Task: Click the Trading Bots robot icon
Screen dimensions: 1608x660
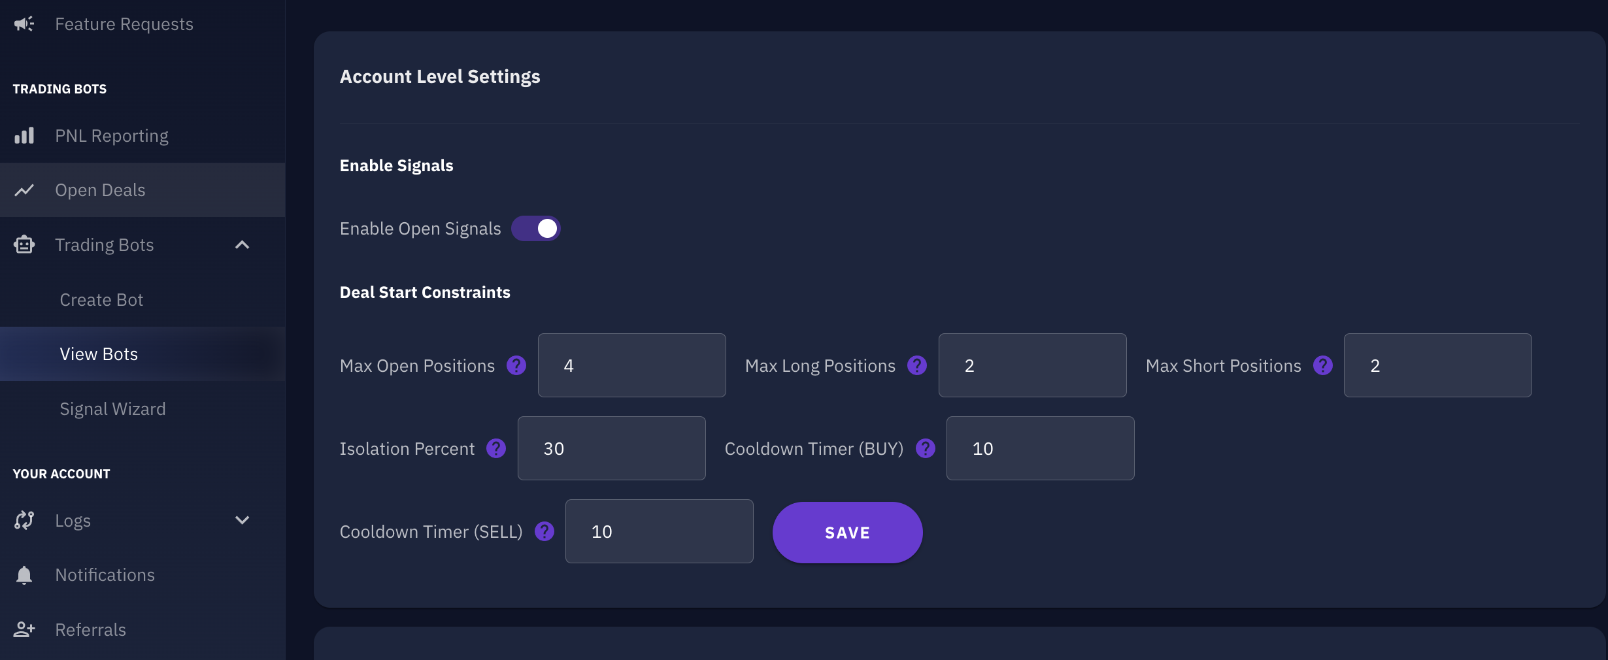Action: [x=24, y=244]
